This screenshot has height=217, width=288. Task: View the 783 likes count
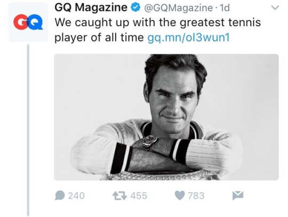(x=196, y=196)
